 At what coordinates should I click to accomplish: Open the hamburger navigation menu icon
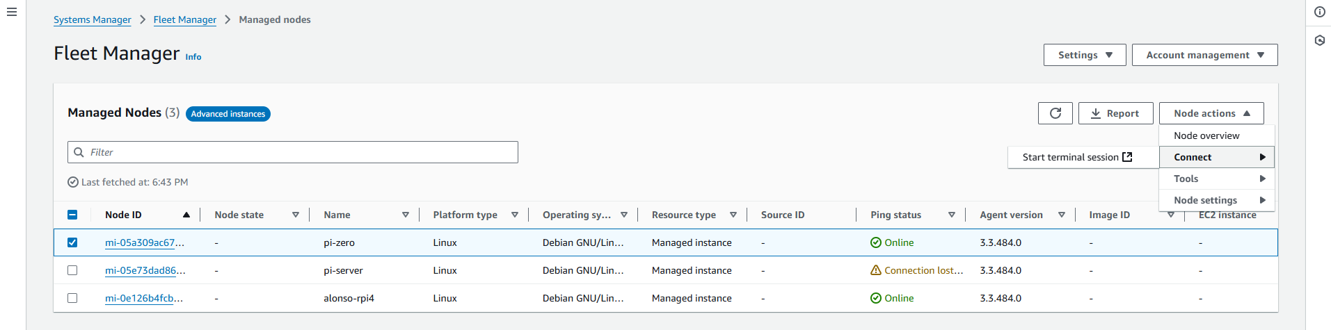12,12
